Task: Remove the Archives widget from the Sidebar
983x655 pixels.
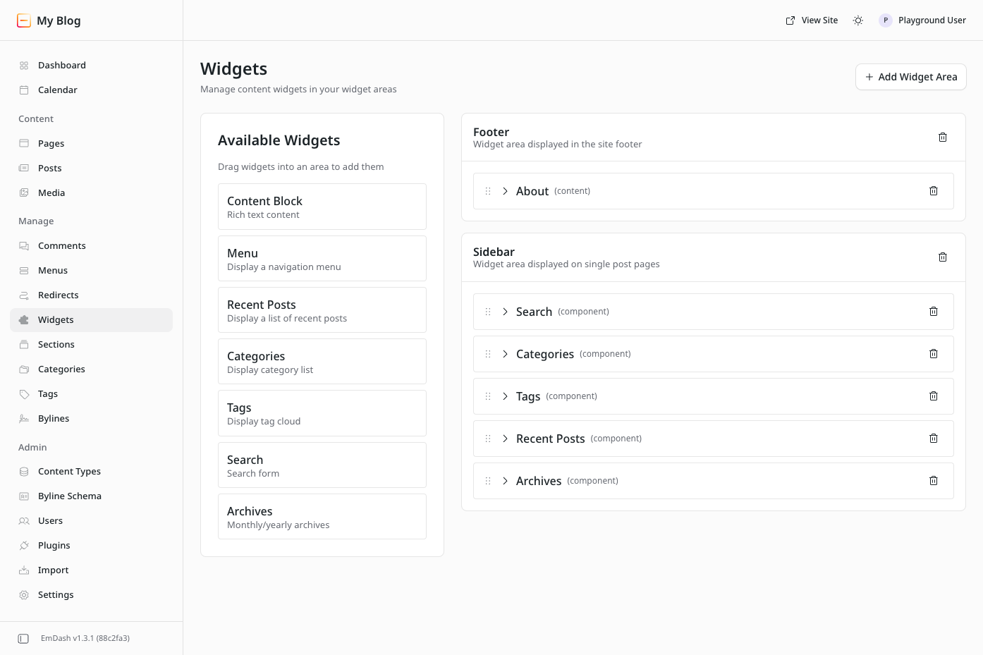Action: tap(934, 481)
